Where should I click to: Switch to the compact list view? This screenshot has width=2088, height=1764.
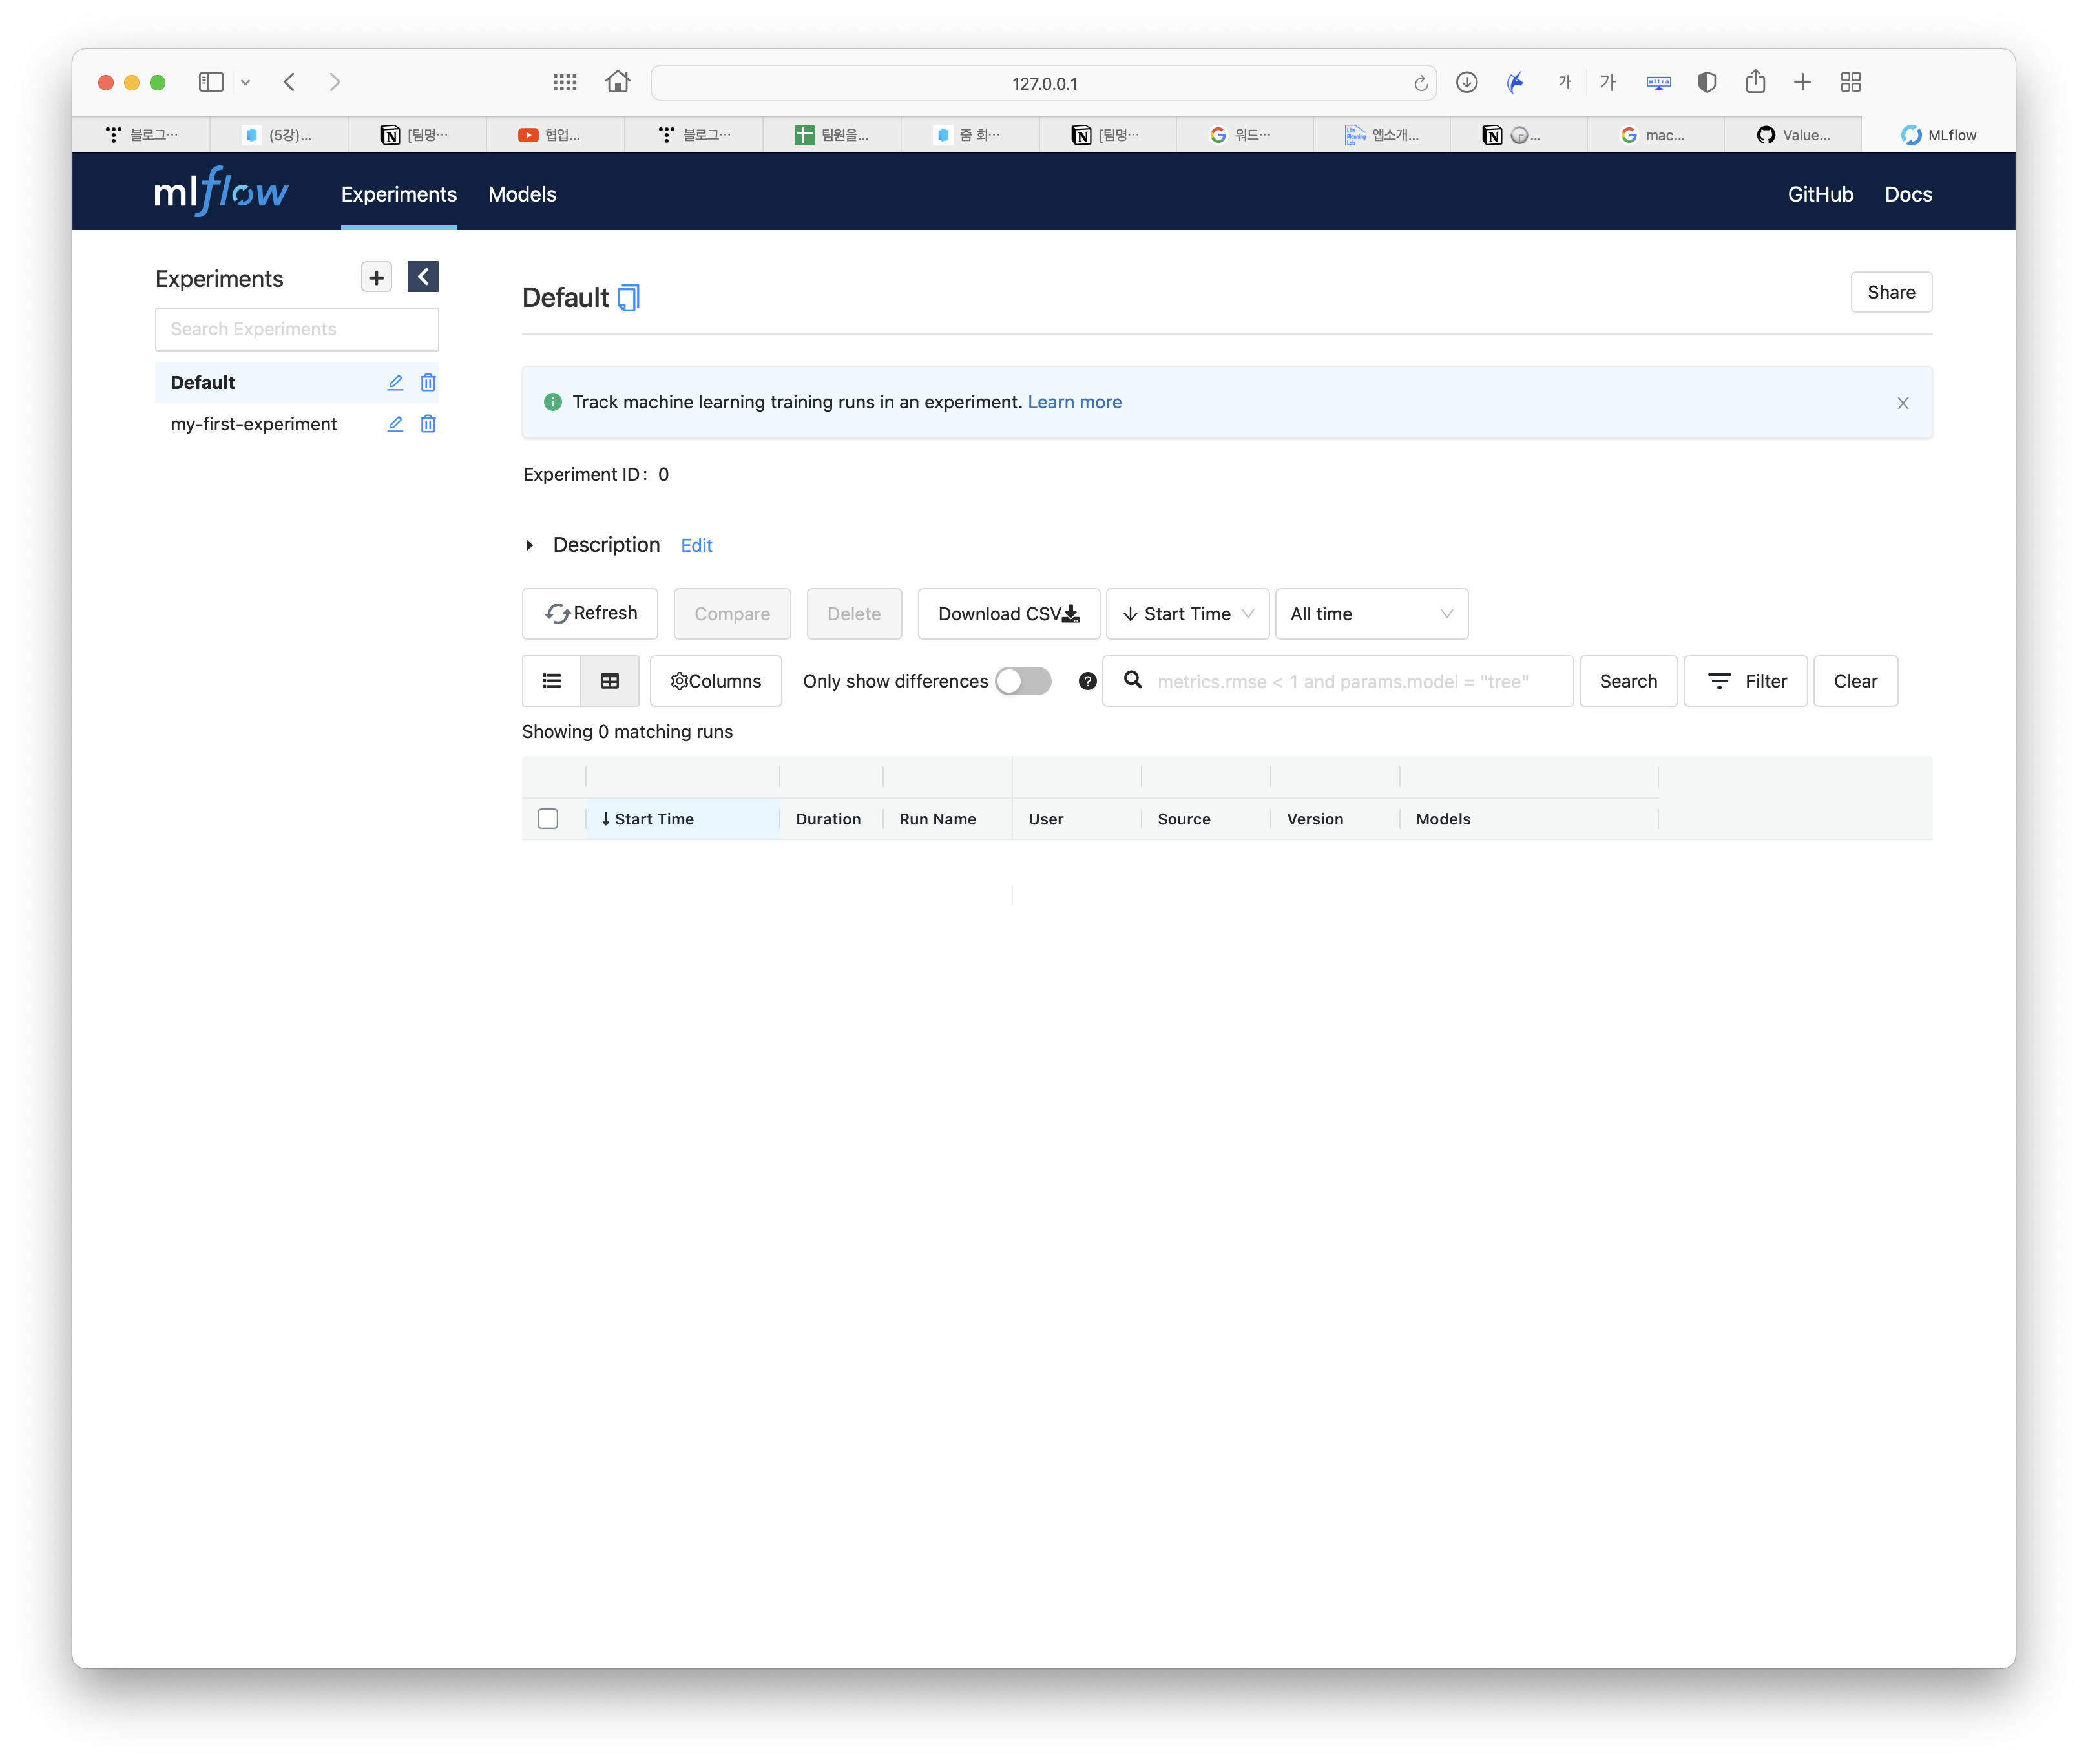click(551, 681)
